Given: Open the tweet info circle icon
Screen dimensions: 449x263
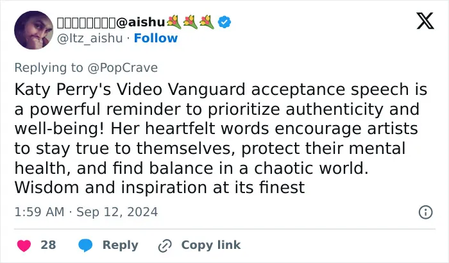Looking at the screenshot, I should pyautogui.click(x=425, y=212).
